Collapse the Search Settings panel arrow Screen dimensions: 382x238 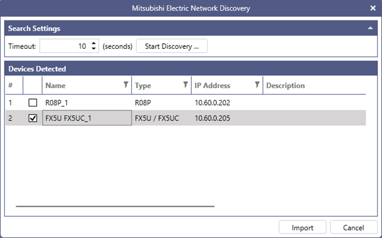370,28
